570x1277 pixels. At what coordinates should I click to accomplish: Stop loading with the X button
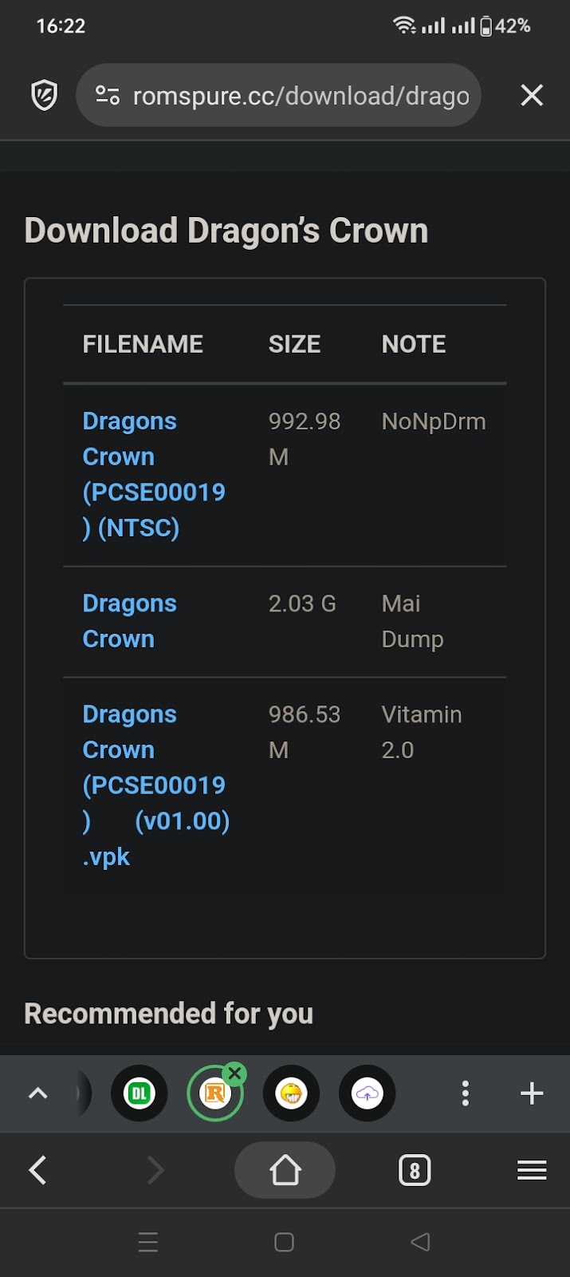(532, 96)
